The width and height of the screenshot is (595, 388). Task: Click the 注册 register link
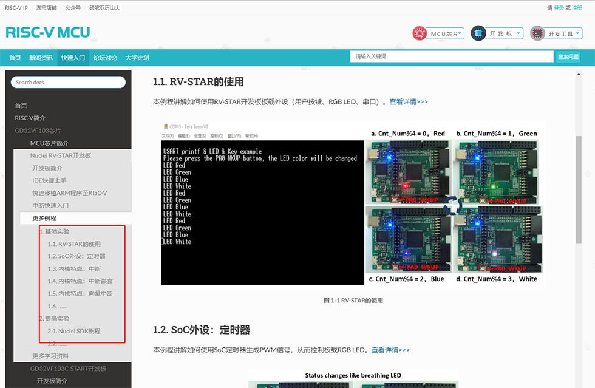tap(577, 8)
